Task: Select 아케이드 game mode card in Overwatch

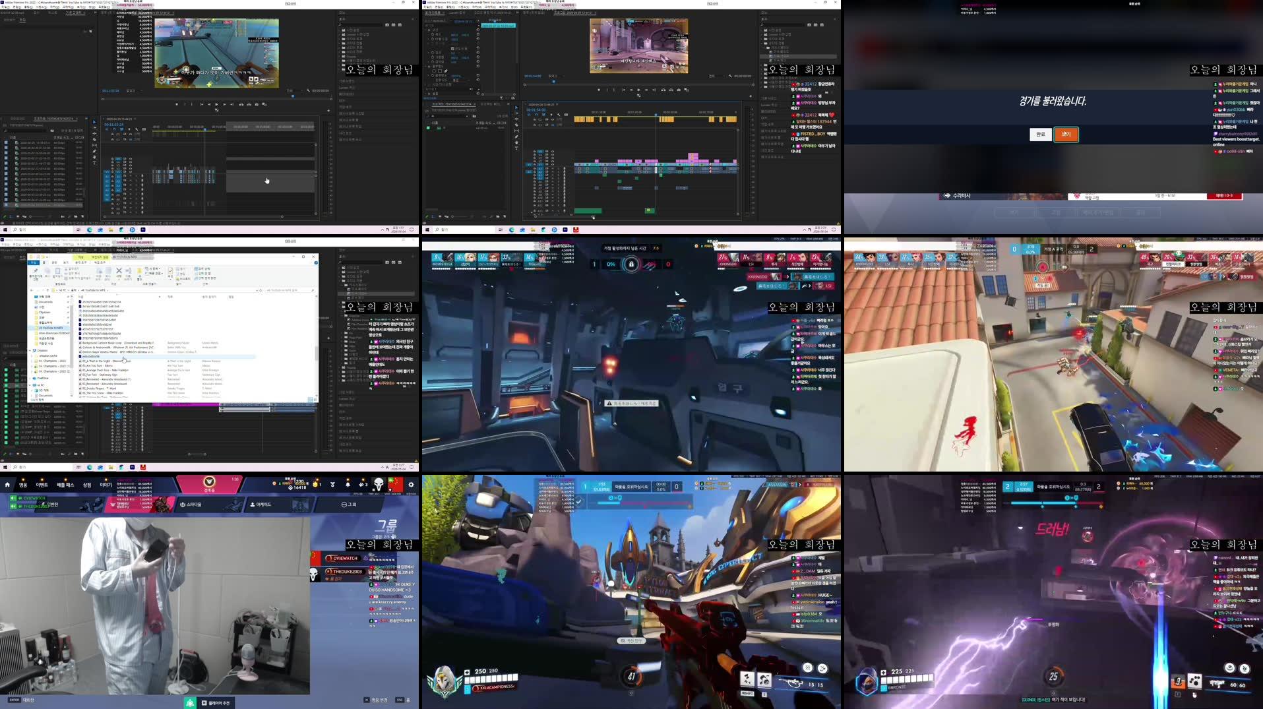Action: (x=280, y=505)
